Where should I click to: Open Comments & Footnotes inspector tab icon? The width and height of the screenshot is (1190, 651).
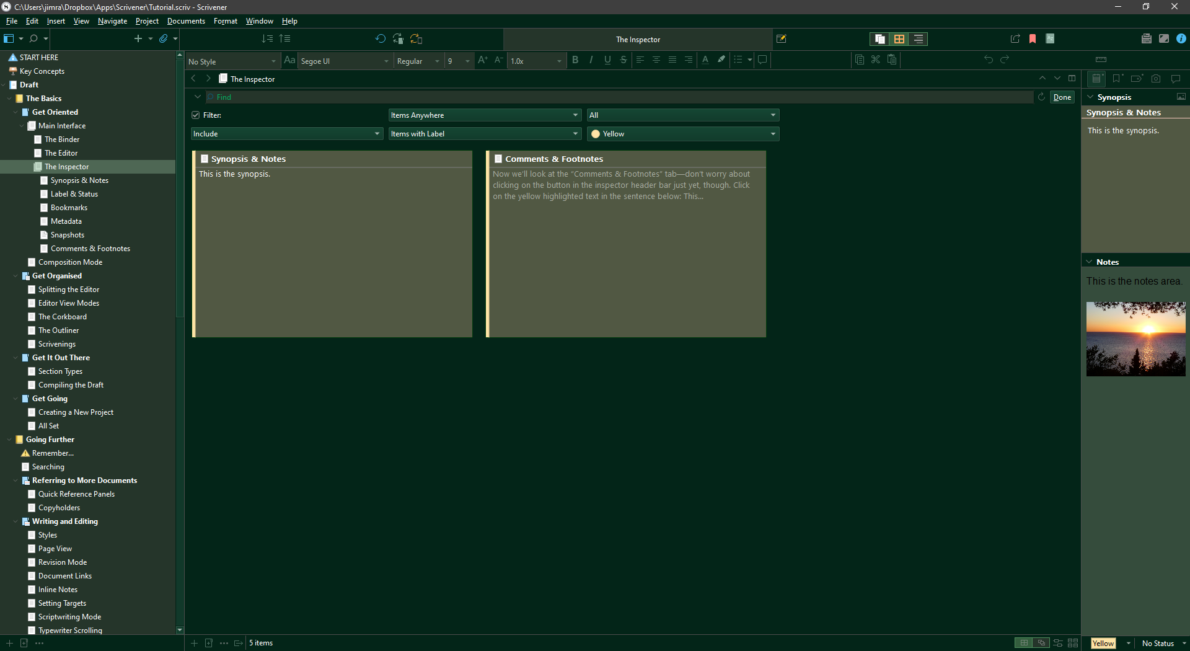(1176, 79)
